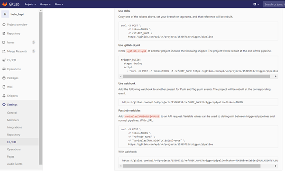The image size is (286, 171).
Task: Open the More dropdown menu
Action: tap(59, 4)
